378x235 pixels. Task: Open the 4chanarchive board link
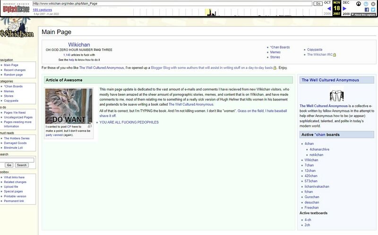pos(319,149)
